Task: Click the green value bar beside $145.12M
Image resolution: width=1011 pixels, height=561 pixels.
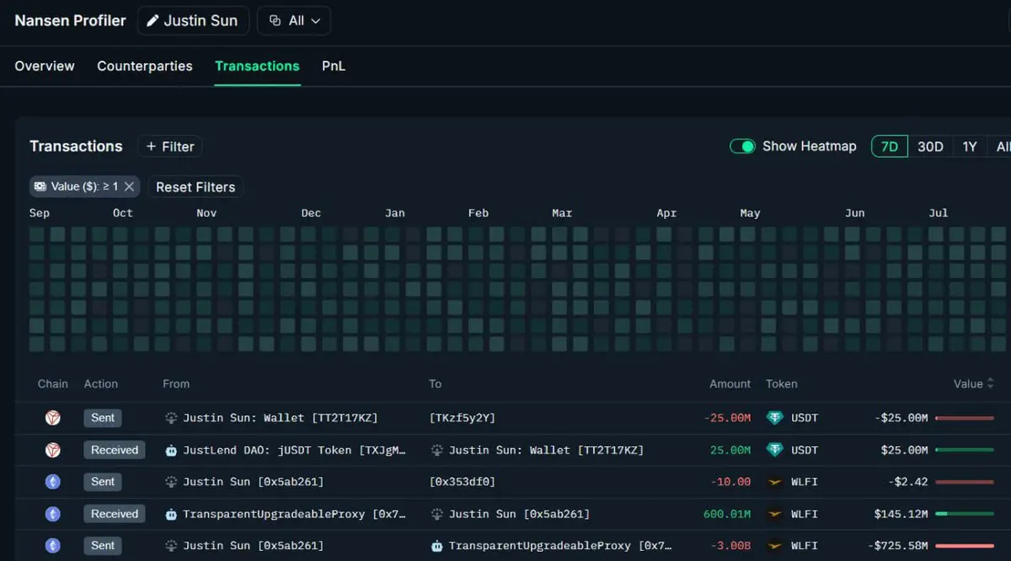Action: (965, 514)
